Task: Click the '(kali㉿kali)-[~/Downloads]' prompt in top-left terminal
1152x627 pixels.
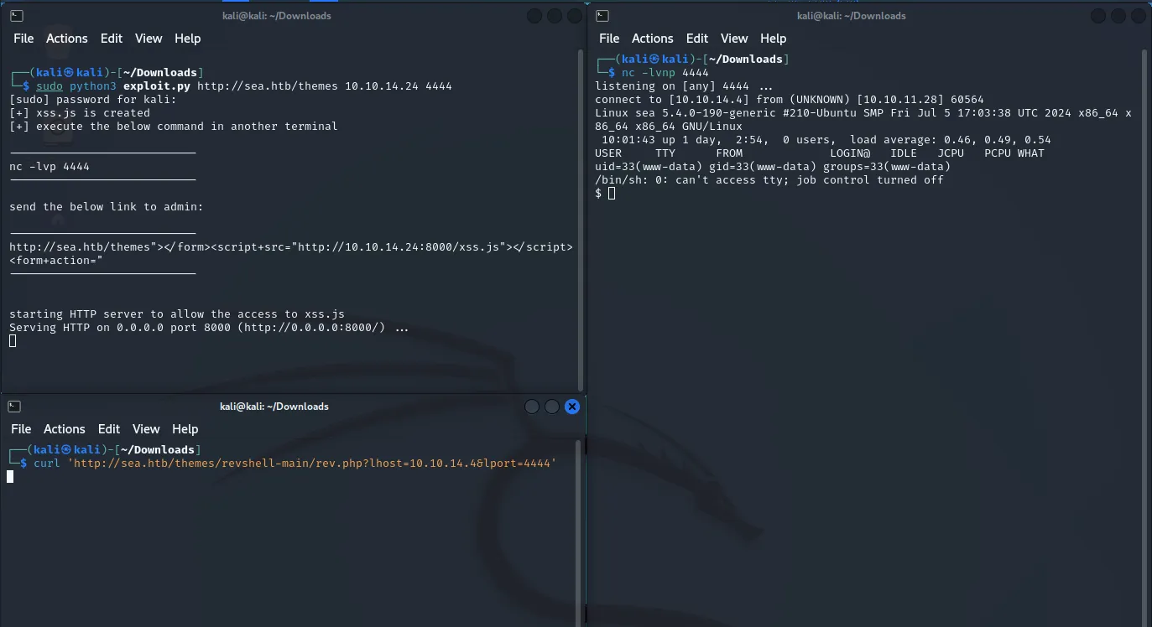Action: tap(107, 73)
